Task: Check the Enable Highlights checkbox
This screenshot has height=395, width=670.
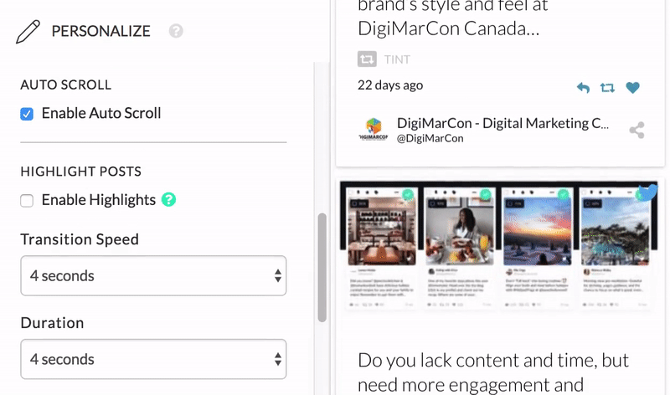Action: [27, 200]
